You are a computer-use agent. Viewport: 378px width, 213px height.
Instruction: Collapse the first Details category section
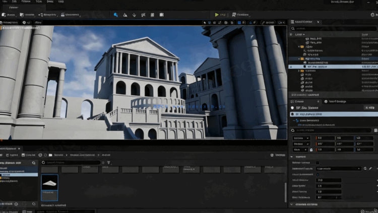292,157
